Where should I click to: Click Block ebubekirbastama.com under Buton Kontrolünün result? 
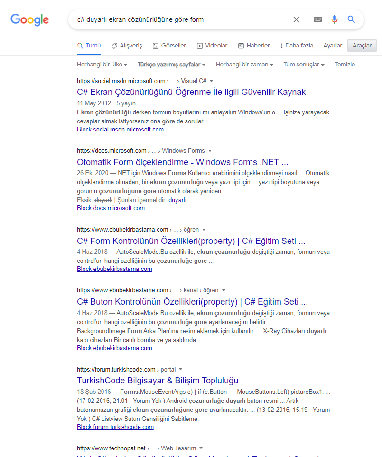(x=114, y=348)
